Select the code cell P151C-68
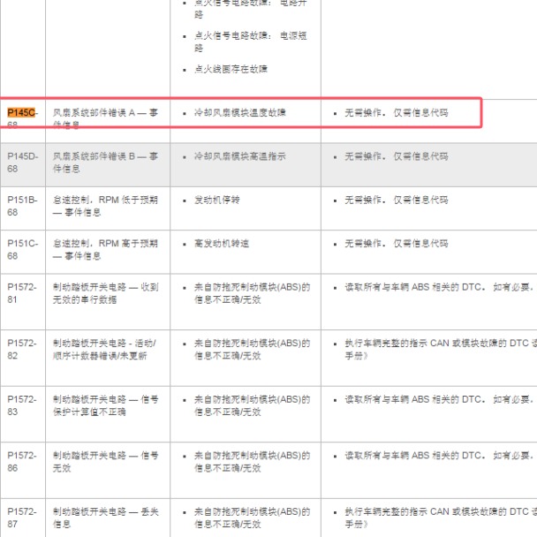Image resolution: width=537 pixels, height=537 pixels. click(23, 249)
